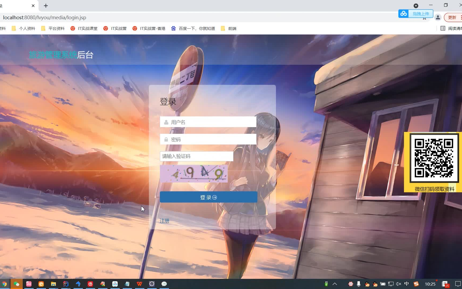Open the 个人资料 bookmark folder
The height and width of the screenshot is (289, 462).
tap(24, 28)
